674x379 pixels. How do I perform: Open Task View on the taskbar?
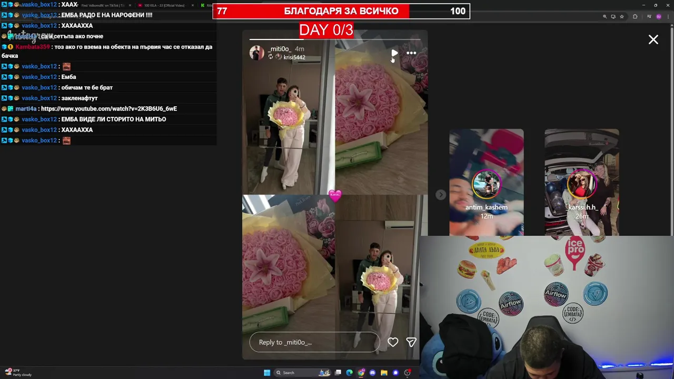(x=338, y=373)
